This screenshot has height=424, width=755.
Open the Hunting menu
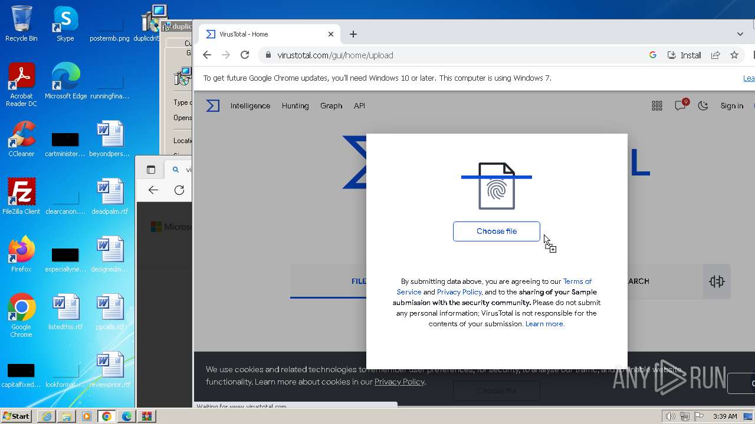(295, 106)
